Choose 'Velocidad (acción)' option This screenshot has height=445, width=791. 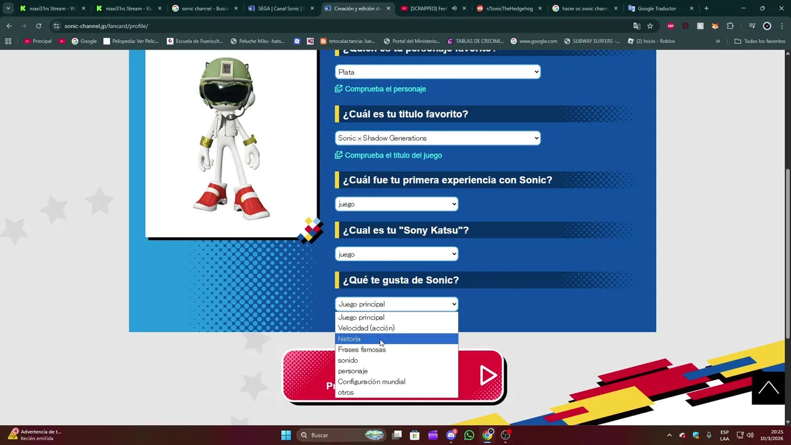pos(396,328)
